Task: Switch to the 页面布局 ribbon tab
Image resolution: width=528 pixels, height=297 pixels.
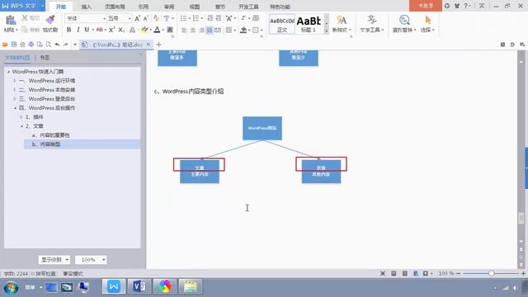Action: click(x=115, y=7)
